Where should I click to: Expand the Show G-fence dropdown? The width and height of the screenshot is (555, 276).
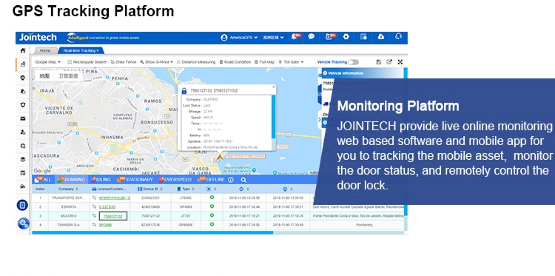click(156, 62)
